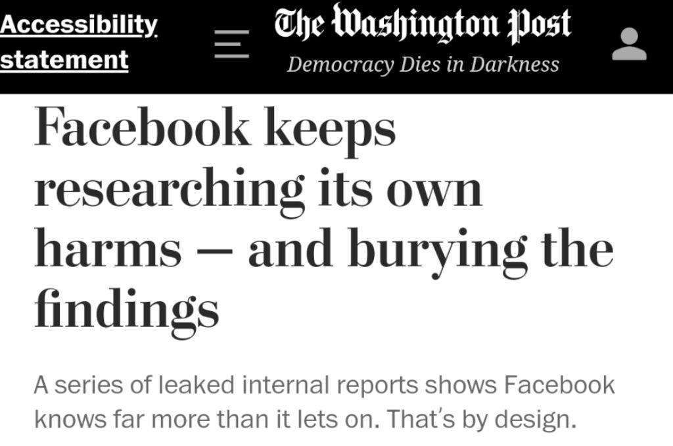Image resolution: width=673 pixels, height=446 pixels.
Task: Click the word "burying" in the headline
Action: tap(435, 250)
